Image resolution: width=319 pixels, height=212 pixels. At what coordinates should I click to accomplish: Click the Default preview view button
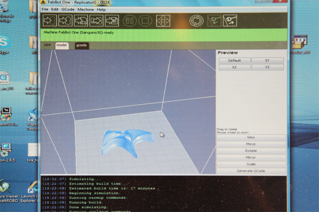coord(234,61)
